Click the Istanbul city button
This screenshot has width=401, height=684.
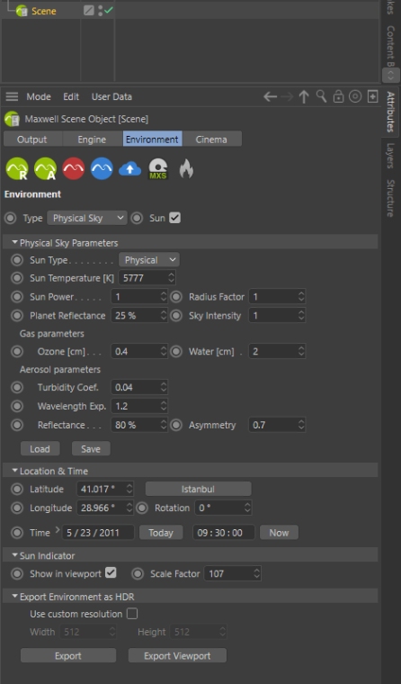pyautogui.click(x=198, y=489)
